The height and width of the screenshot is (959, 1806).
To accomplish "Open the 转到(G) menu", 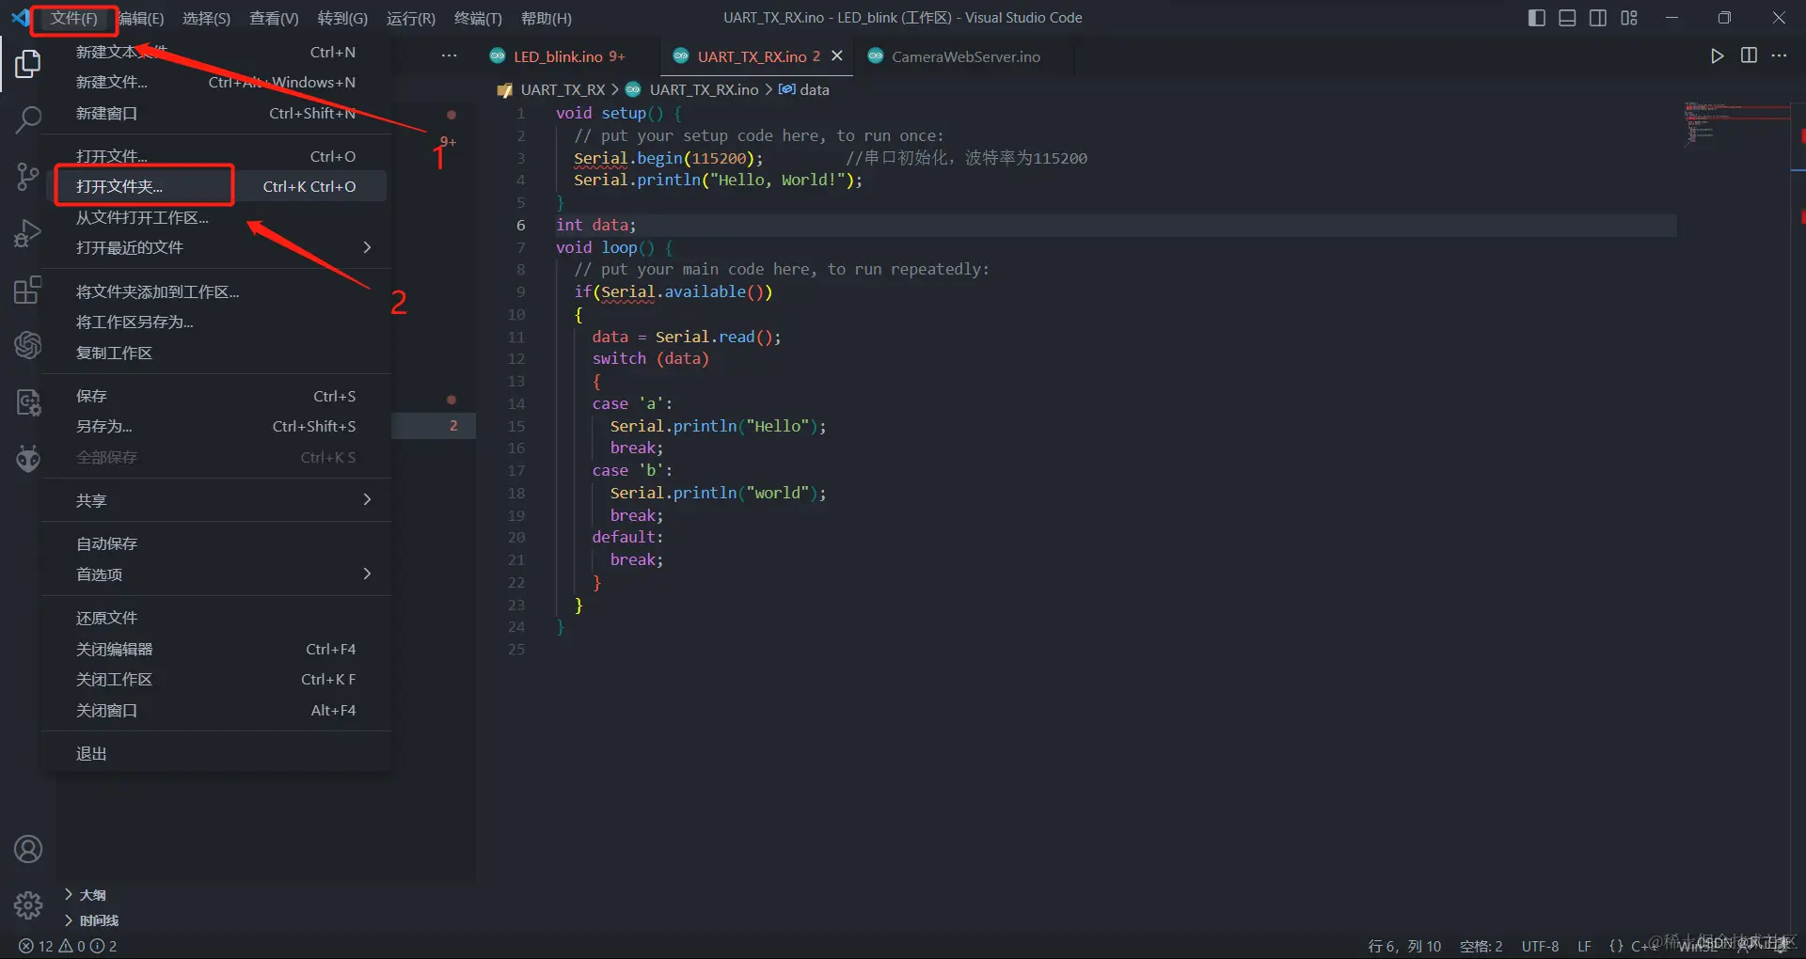I will click(x=342, y=18).
